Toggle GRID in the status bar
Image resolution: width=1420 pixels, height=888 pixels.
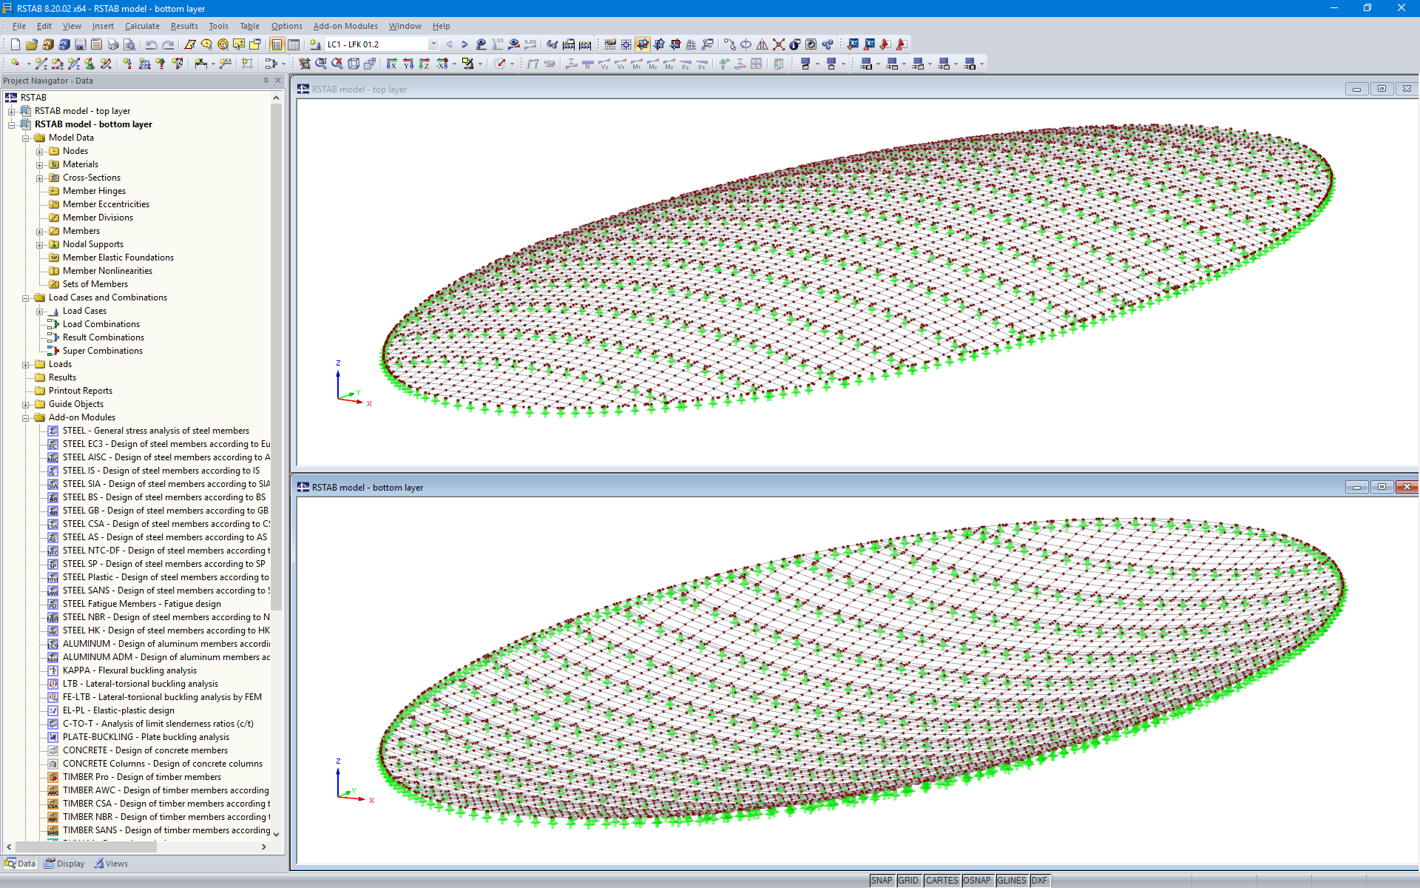click(x=908, y=881)
